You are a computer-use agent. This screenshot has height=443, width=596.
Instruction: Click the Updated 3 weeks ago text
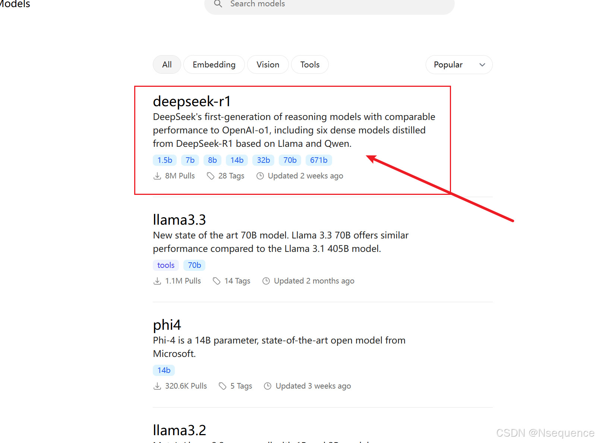[x=313, y=386]
